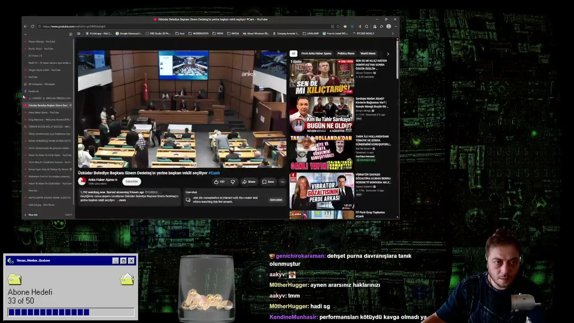This screenshot has width=574, height=323.
Task: Expand the LAVALAMP bookmarks folder
Action: click(x=311, y=34)
